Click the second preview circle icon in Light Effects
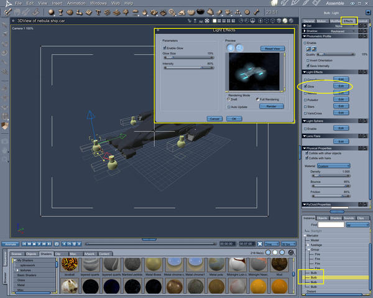Image resolution: width=373 pixels, height=298 pixels. pos(239,48)
